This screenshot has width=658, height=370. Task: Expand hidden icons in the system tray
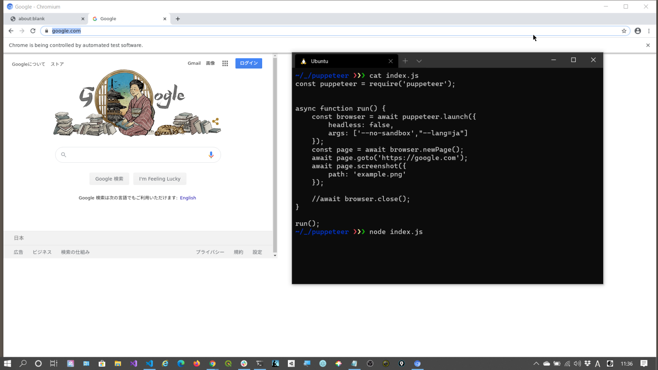tap(536, 364)
